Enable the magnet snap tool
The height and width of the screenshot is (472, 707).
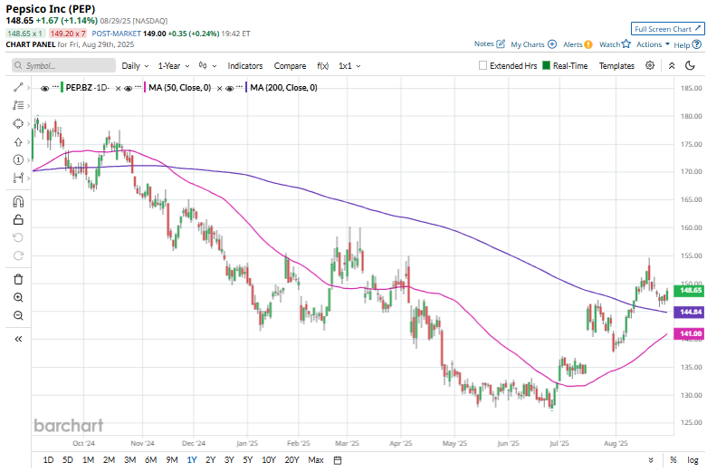click(18, 201)
